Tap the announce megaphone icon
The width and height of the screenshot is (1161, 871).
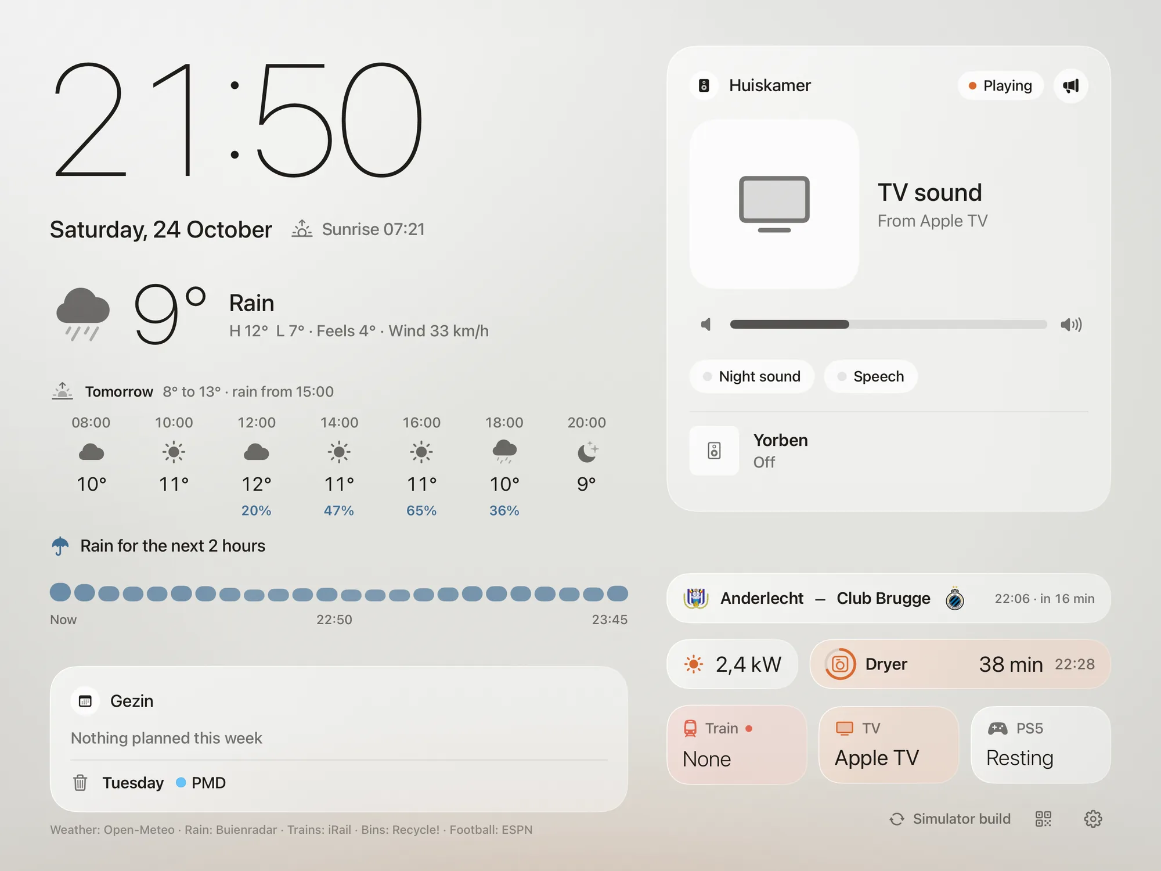(1070, 86)
